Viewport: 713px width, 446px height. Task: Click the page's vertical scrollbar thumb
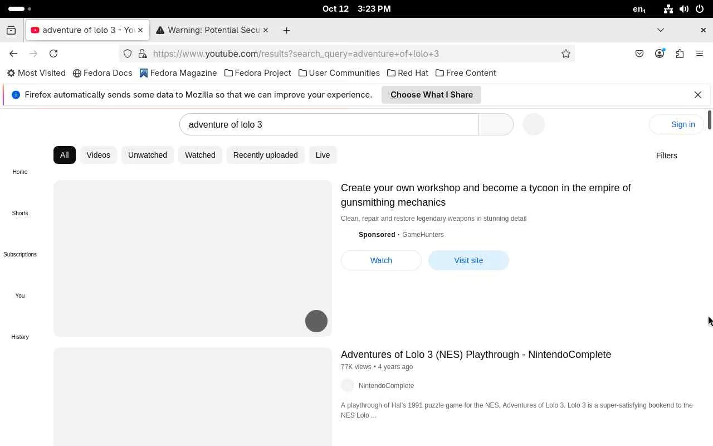pyautogui.click(x=710, y=120)
